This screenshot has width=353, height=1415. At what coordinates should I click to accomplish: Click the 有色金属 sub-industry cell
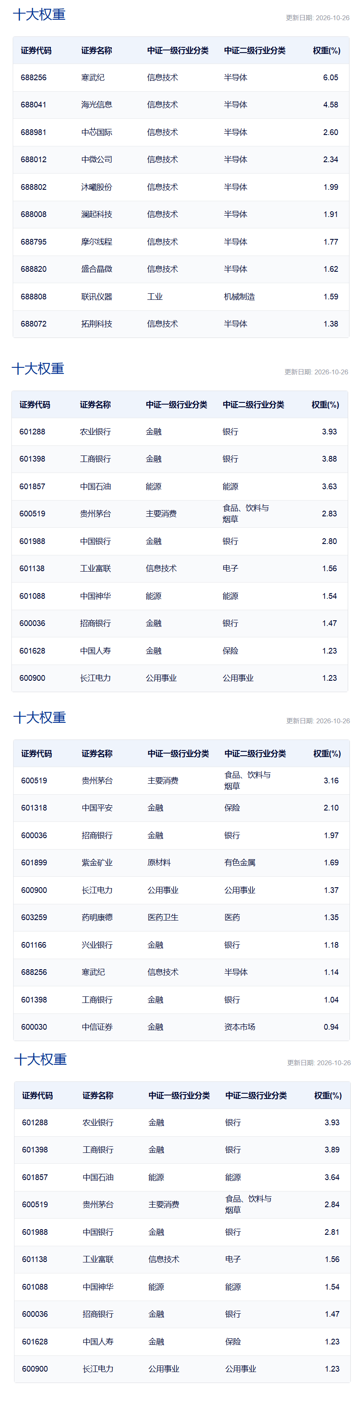240,863
